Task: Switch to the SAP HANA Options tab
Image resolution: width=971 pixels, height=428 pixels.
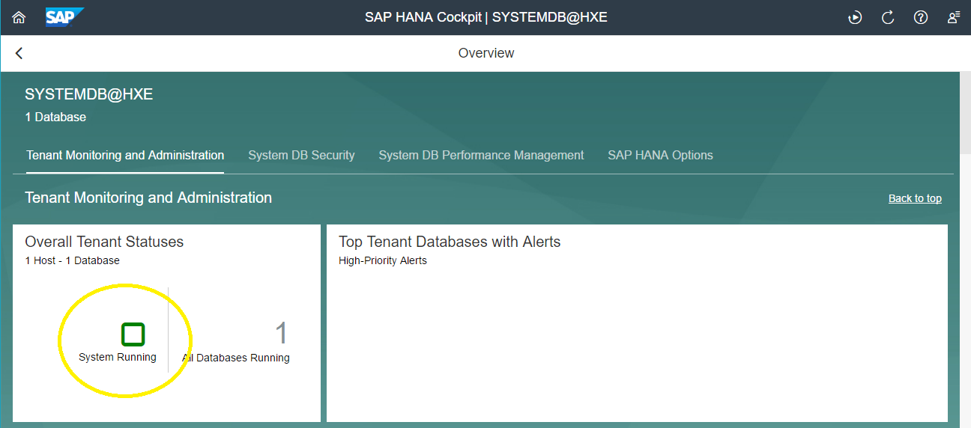Action: click(x=660, y=156)
